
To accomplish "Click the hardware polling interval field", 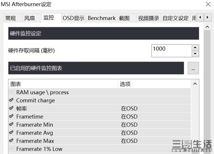I will coord(171,51).
